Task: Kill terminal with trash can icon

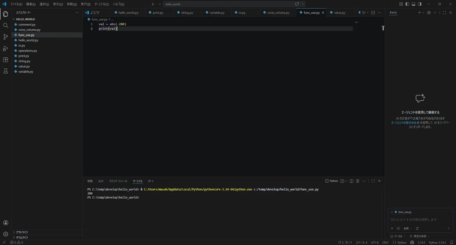Action: 358,181
